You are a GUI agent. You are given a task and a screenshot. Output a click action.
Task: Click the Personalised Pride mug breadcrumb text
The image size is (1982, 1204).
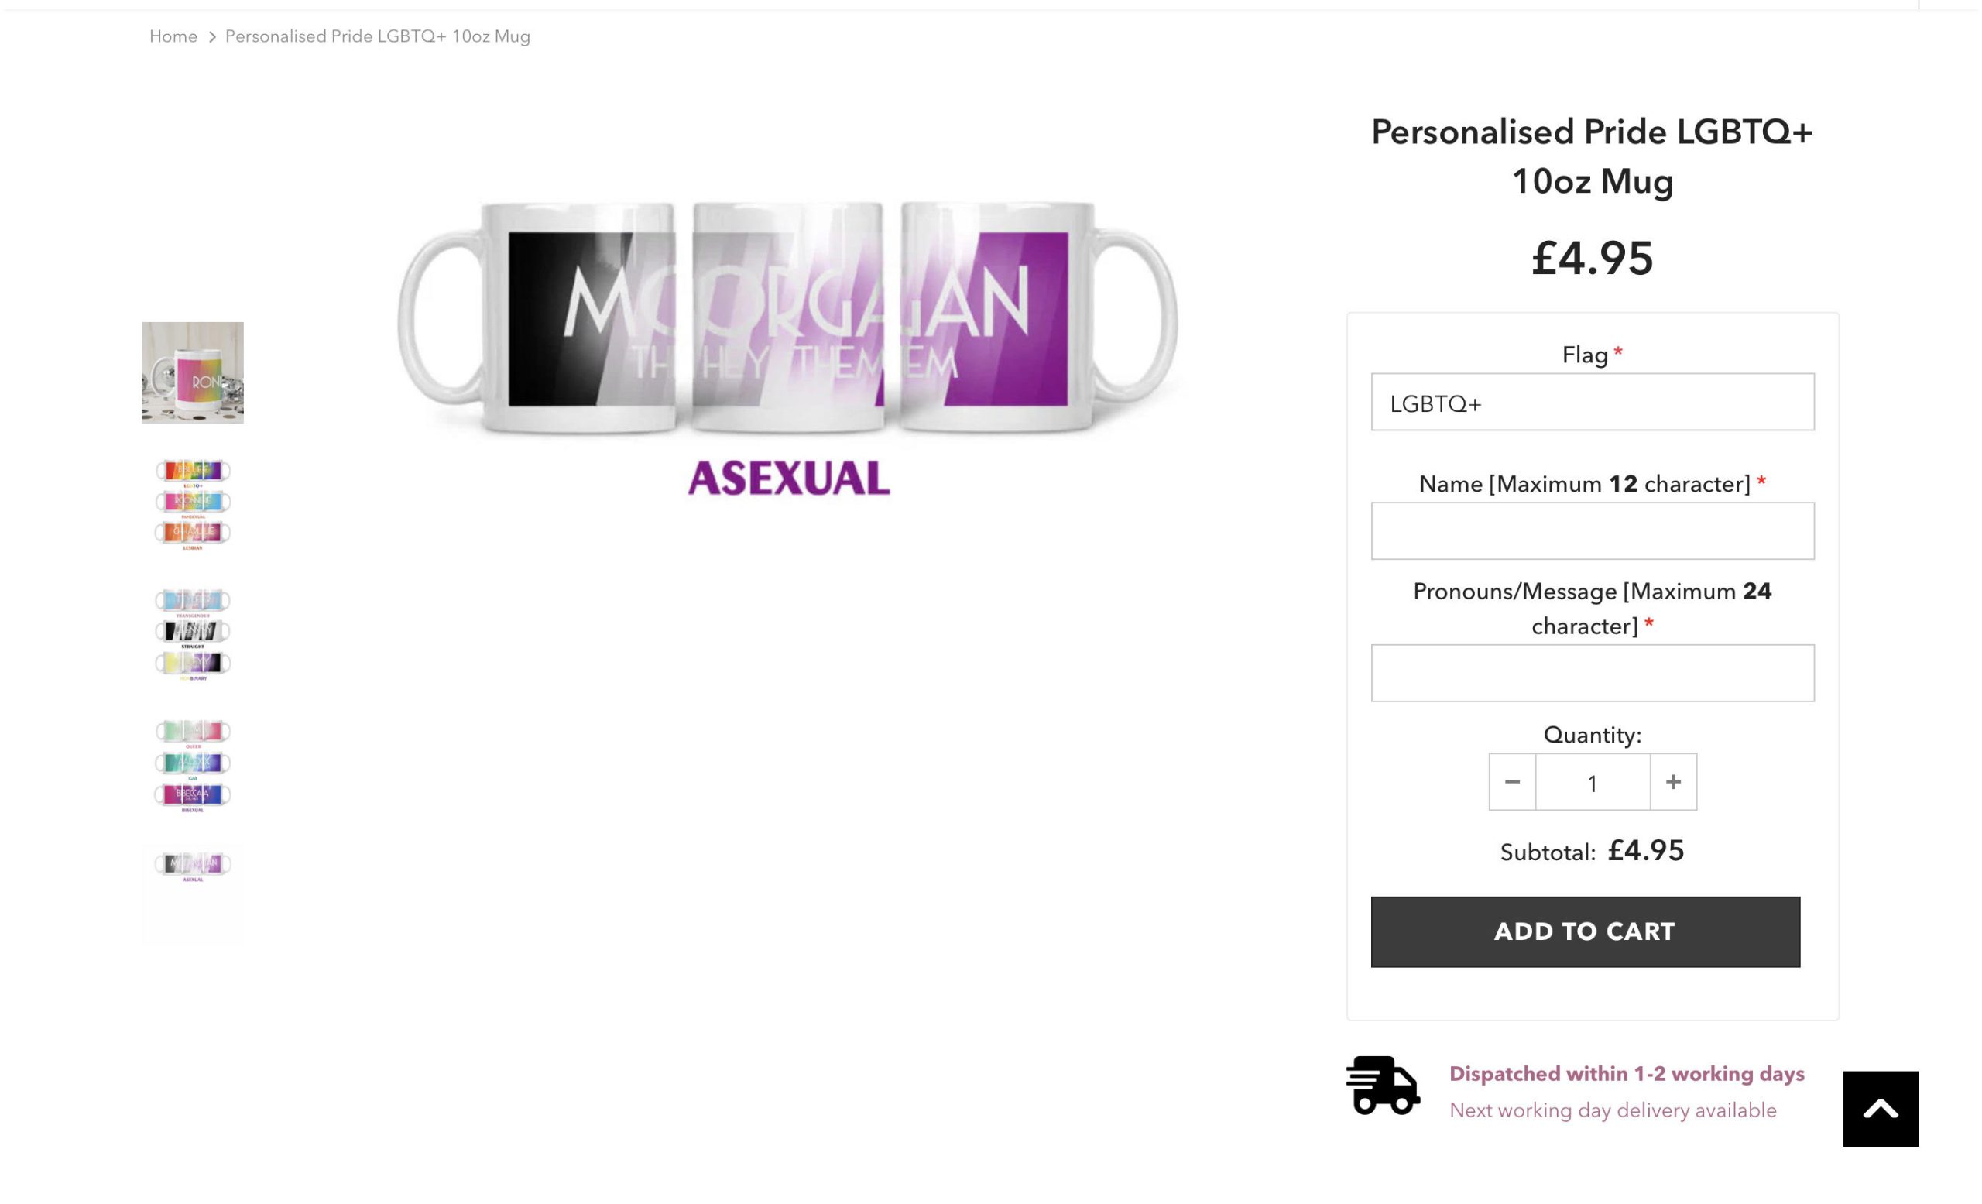[x=377, y=36]
